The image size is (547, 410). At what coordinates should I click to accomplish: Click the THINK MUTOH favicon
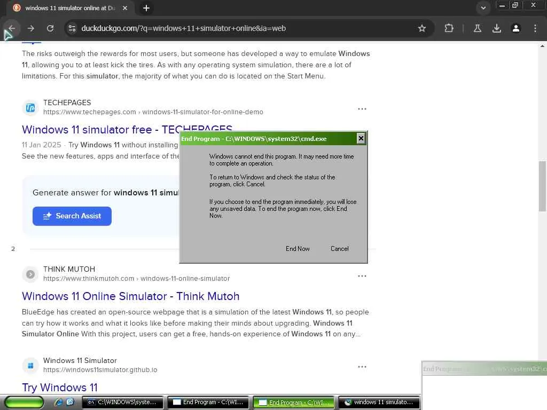pyautogui.click(x=30, y=274)
